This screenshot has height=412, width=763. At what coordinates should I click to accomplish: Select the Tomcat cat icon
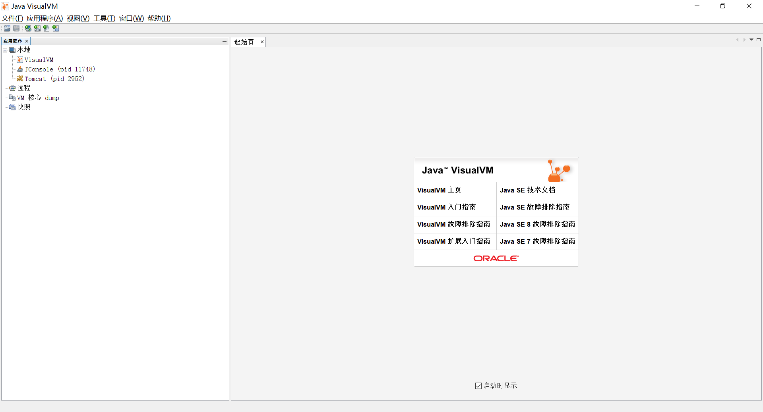click(20, 79)
